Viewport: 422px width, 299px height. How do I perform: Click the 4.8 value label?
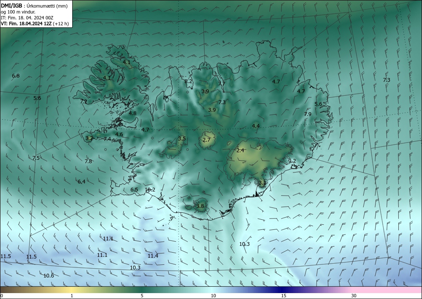click(x=133, y=113)
